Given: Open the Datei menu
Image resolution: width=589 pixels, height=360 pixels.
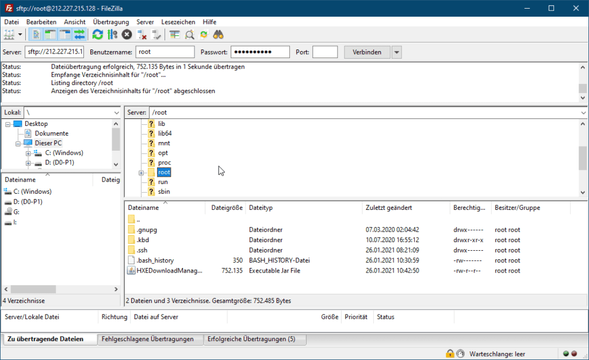Looking at the screenshot, I should [x=12, y=22].
